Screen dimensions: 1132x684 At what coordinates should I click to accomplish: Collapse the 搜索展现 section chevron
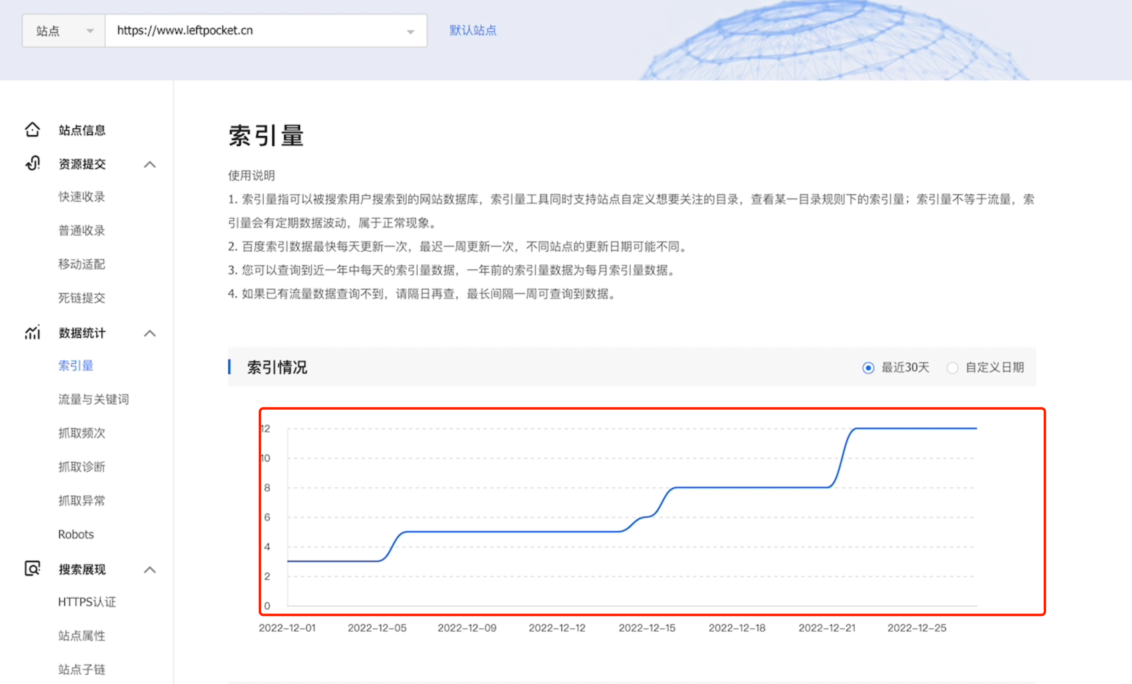[x=150, y=570]
